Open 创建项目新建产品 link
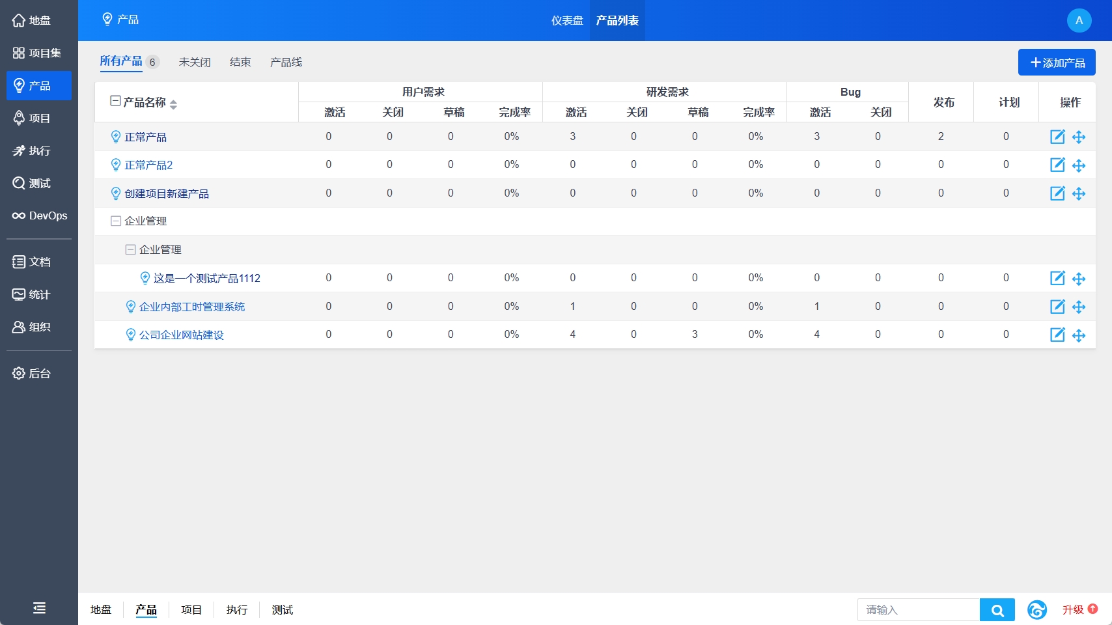The height and width of the screenshot is (625, 1112). tap(167, 194)
